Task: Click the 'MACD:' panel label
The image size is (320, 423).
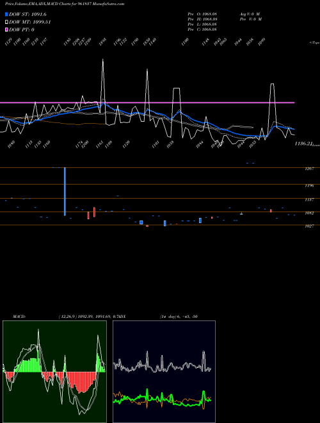Action: tap(19, 317)
